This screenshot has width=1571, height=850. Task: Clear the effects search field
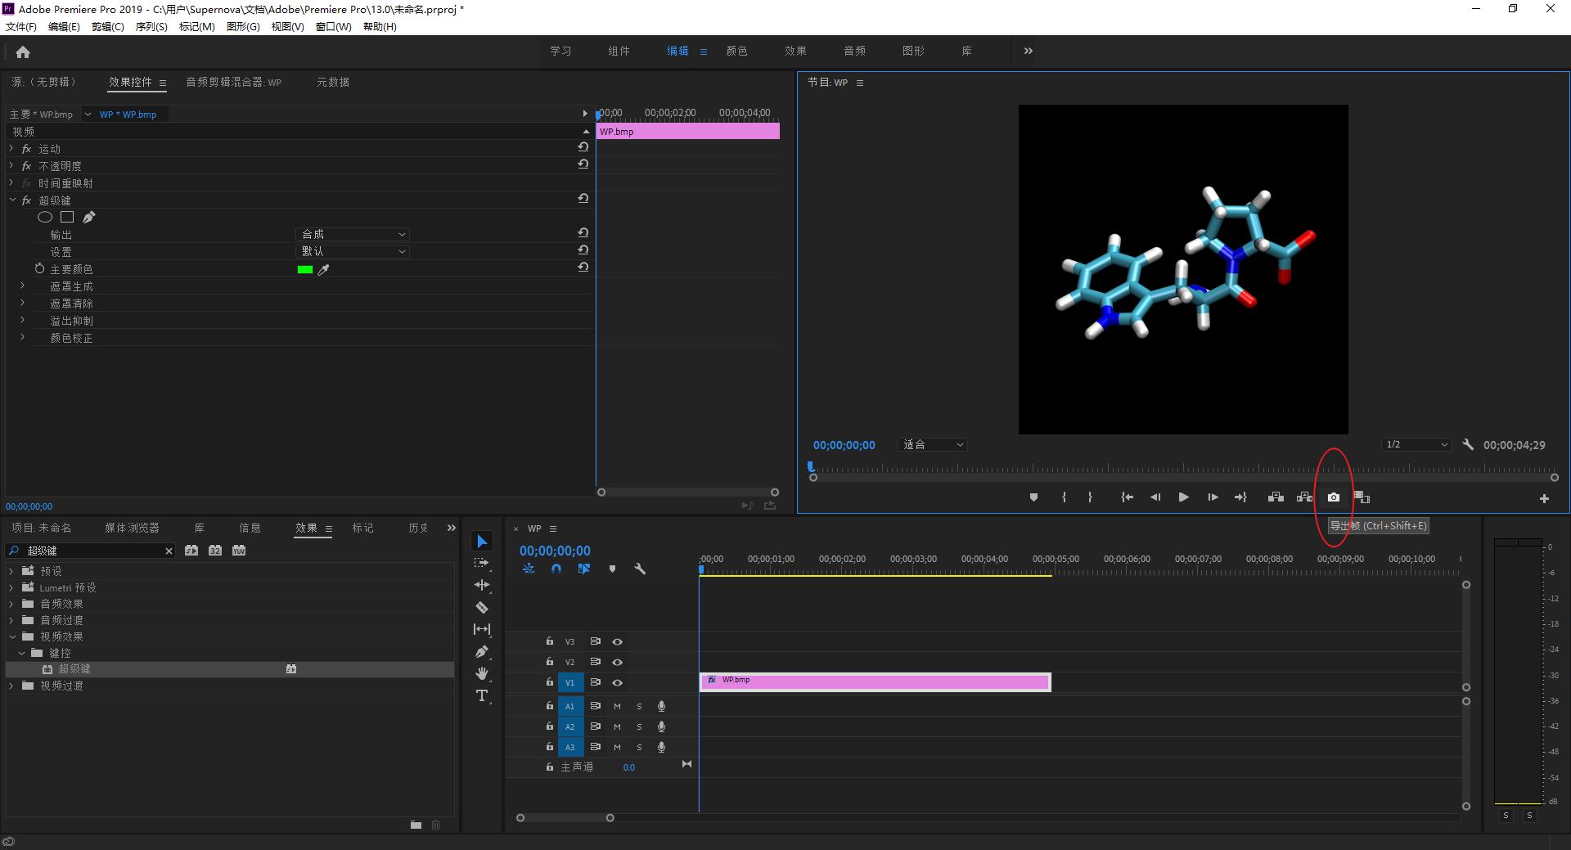pos(169,551)
